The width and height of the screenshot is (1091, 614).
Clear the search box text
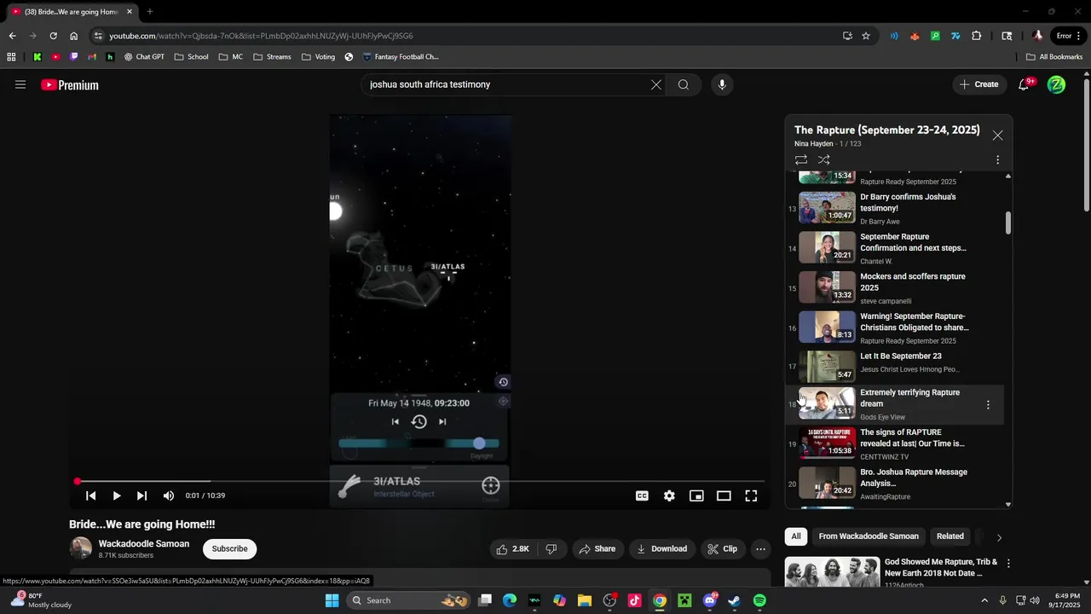(x=656, y=84)
